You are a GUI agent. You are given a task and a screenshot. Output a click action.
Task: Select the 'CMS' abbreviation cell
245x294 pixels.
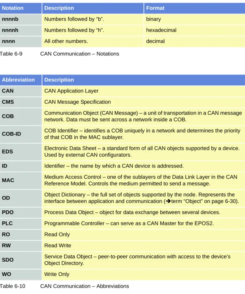21,102
